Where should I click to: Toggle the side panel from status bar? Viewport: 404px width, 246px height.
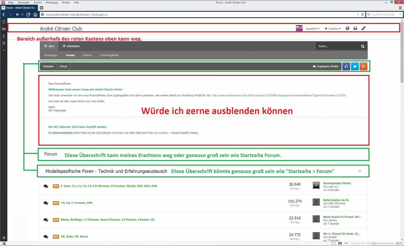4,243
